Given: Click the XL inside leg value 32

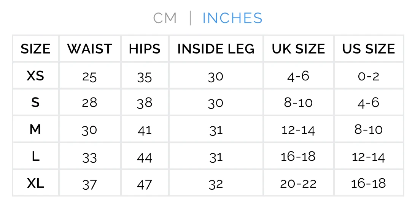Looking at the screenshot, I should (216, 184).
